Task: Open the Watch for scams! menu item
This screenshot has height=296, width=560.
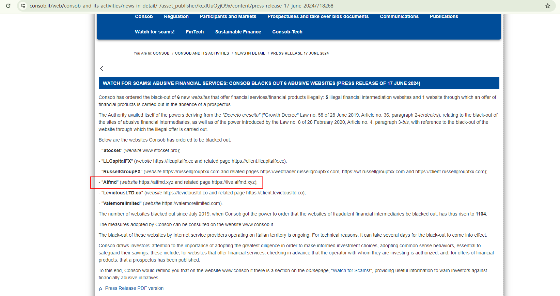Action: 155,32
